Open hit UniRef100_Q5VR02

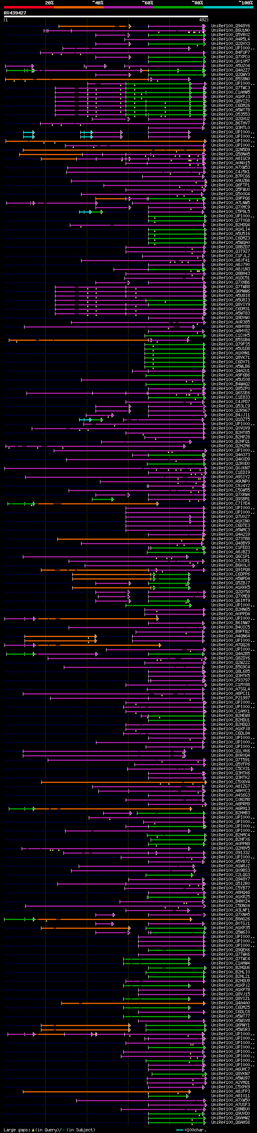tap(230, 35)
